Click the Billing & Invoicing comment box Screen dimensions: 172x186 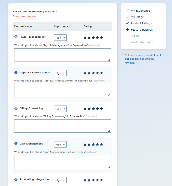coord(63,126)
